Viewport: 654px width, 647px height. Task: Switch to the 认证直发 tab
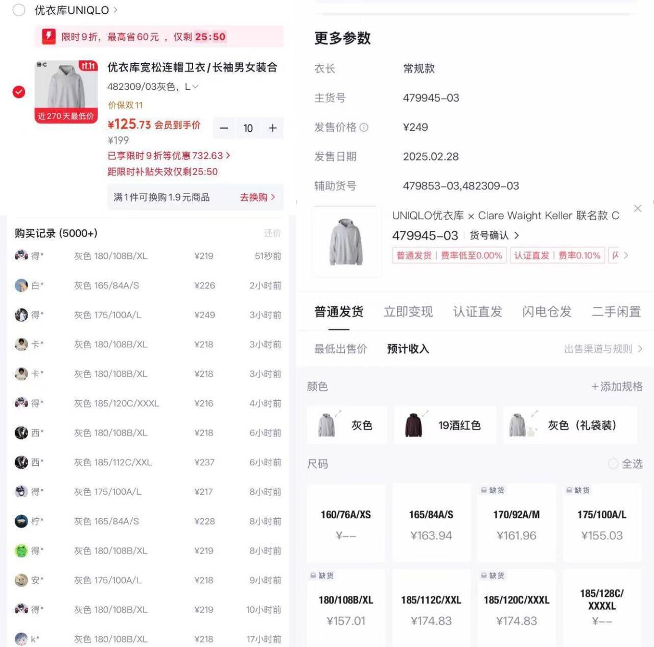click(x=477, y=311)
